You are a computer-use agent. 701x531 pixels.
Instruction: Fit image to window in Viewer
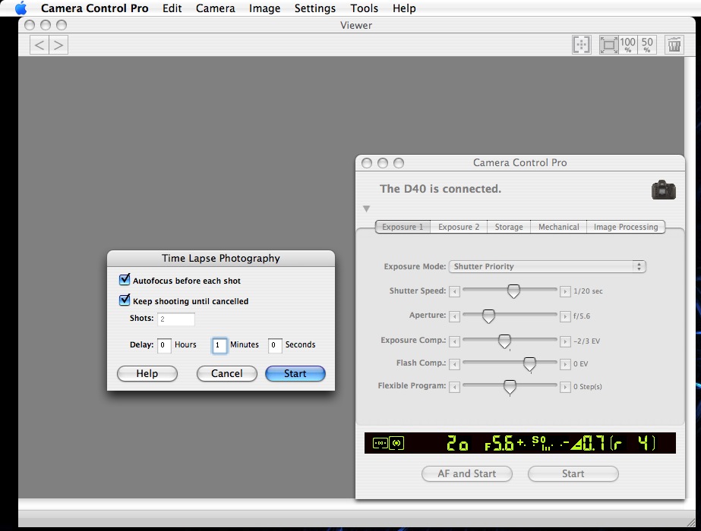tap(608, 45)
